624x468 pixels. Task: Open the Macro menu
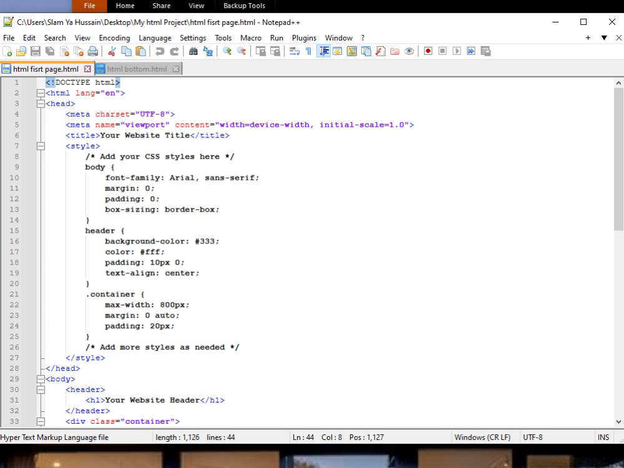pyautogui.click(x=251, y=38)
